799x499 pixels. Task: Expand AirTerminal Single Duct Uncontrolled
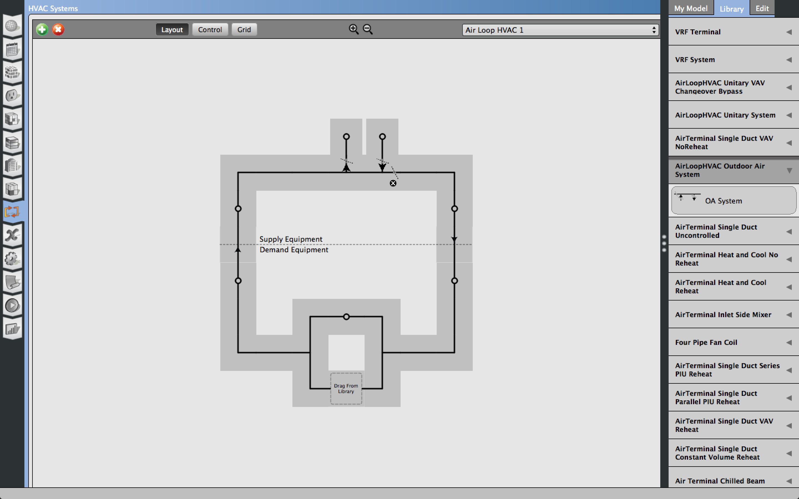tap(734, 231)
